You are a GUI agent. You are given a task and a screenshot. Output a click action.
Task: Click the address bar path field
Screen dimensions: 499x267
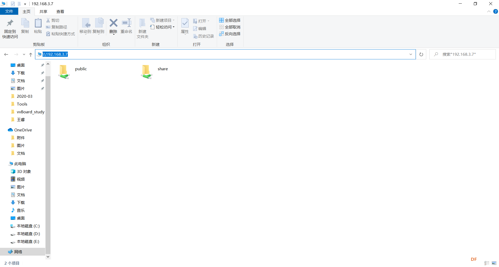[x=225, y=54]
